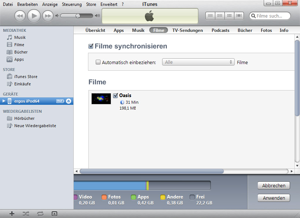Screen dimensions: 300x218
Task: Switch to grid view
Action: point(229,16)
